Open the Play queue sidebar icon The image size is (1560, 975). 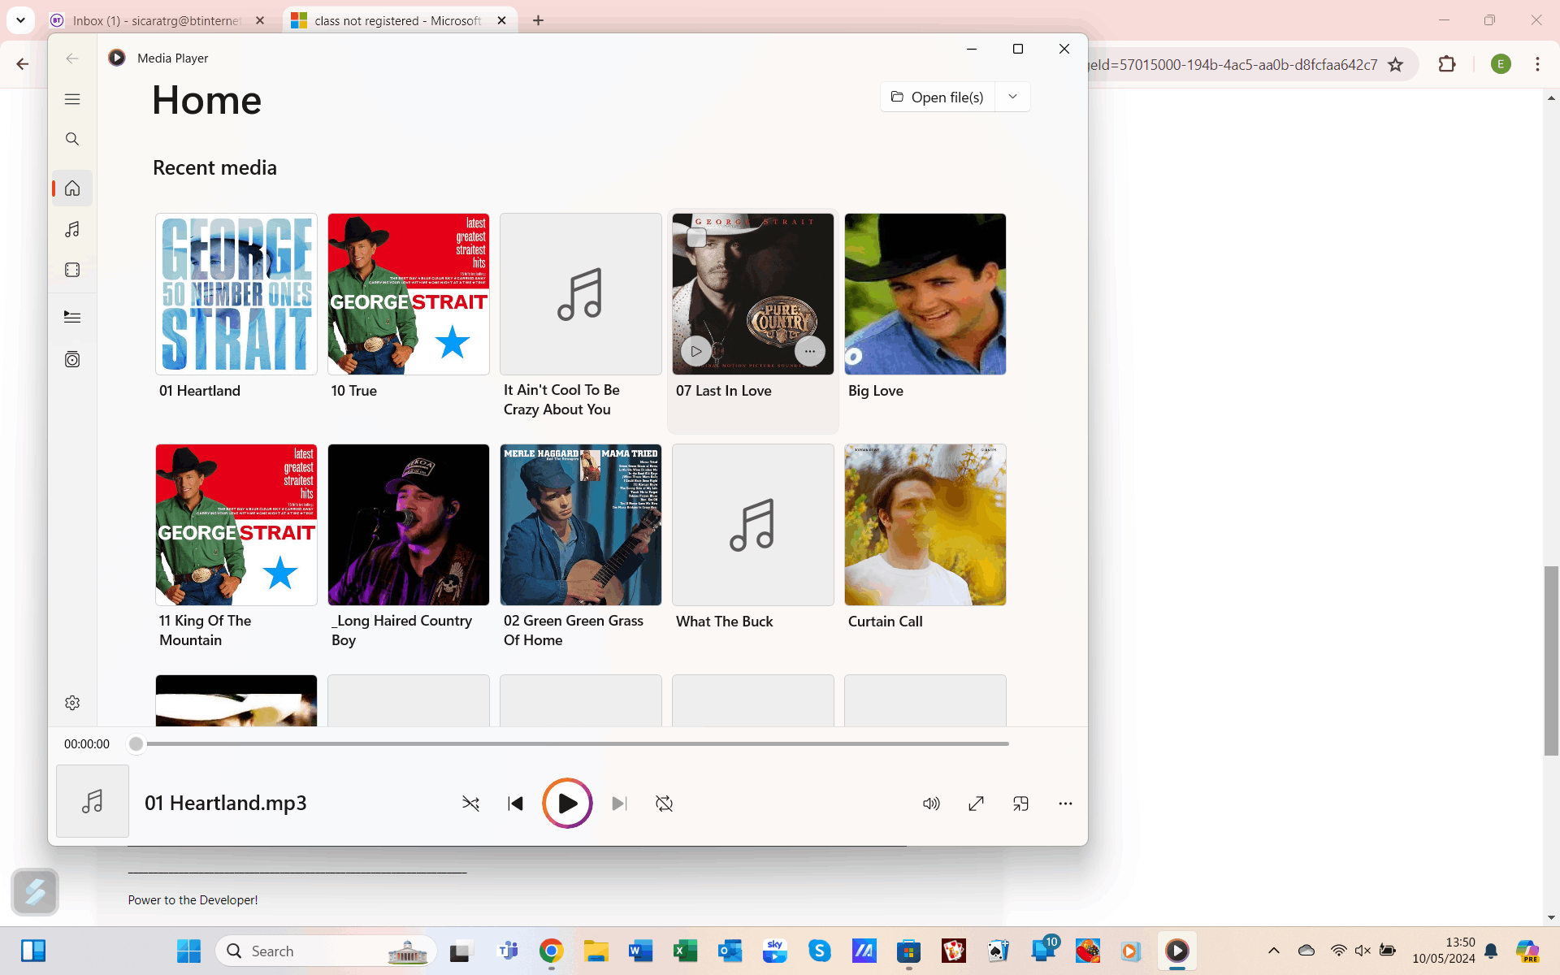click(72, 317)
